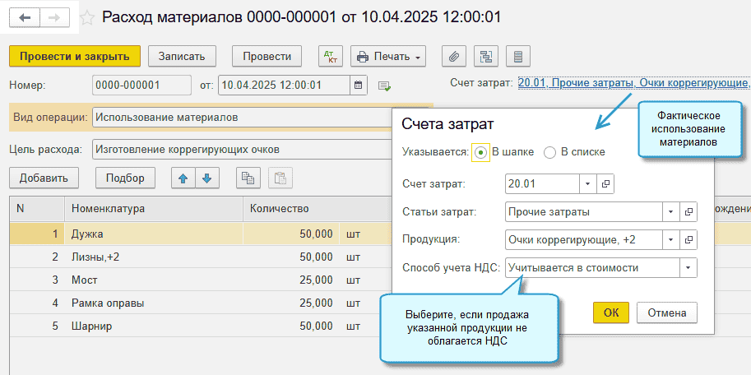Expand the Продукция dropdown
Screen dimensions: 751x375
[x=671, y=239]
